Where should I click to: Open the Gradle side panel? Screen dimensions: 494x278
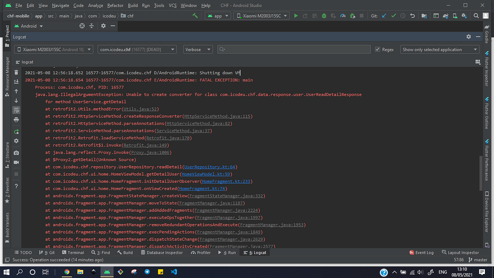[x=487, y=34]
